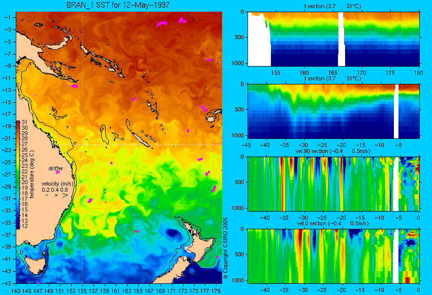Click the "t section" title above the 155–180 longitude panel
Viewport: 432px width, 295px height.
(332, 6)
